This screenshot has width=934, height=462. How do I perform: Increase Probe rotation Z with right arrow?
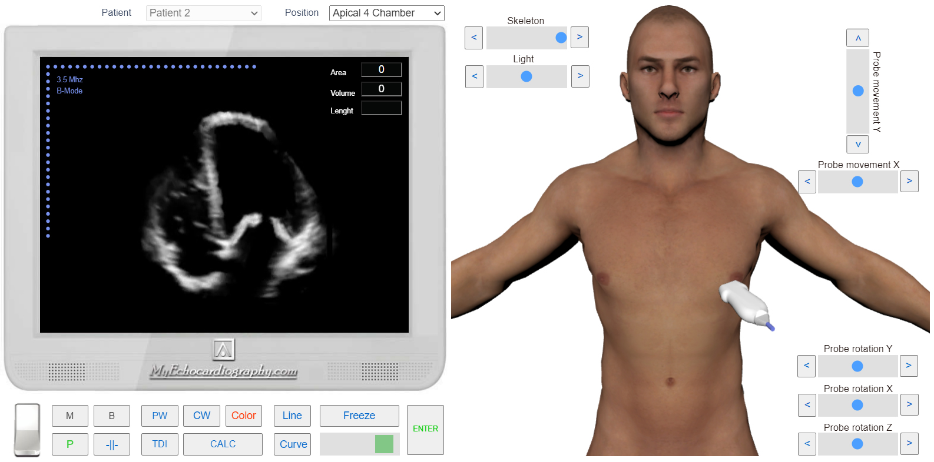click(x=909, y=444)
